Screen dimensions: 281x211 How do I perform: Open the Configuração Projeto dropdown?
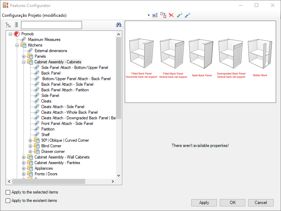point(149,15)
